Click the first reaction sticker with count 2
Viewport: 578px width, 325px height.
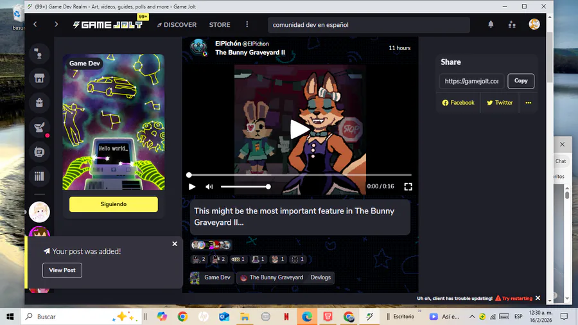(198, 259)
